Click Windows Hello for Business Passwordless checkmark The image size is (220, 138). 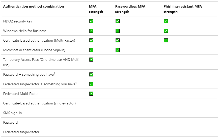(118, 31)
